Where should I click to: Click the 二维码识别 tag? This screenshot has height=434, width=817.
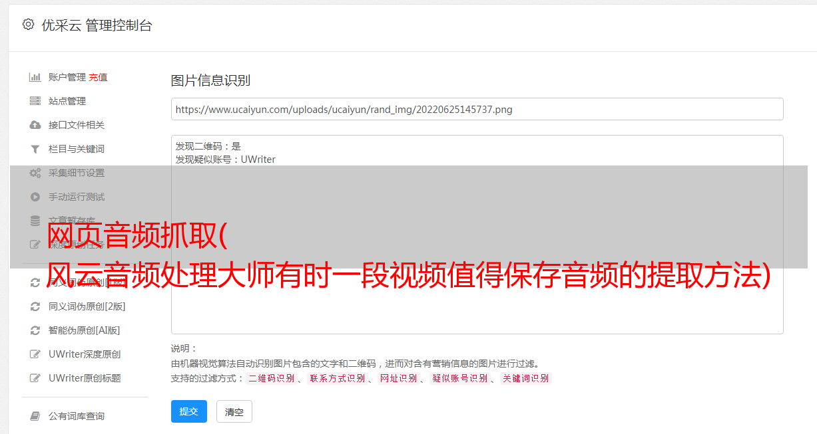click(271, 378)
